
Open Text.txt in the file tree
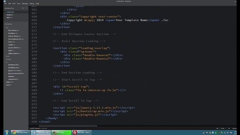pyautogui.click(x=9, y=85)
